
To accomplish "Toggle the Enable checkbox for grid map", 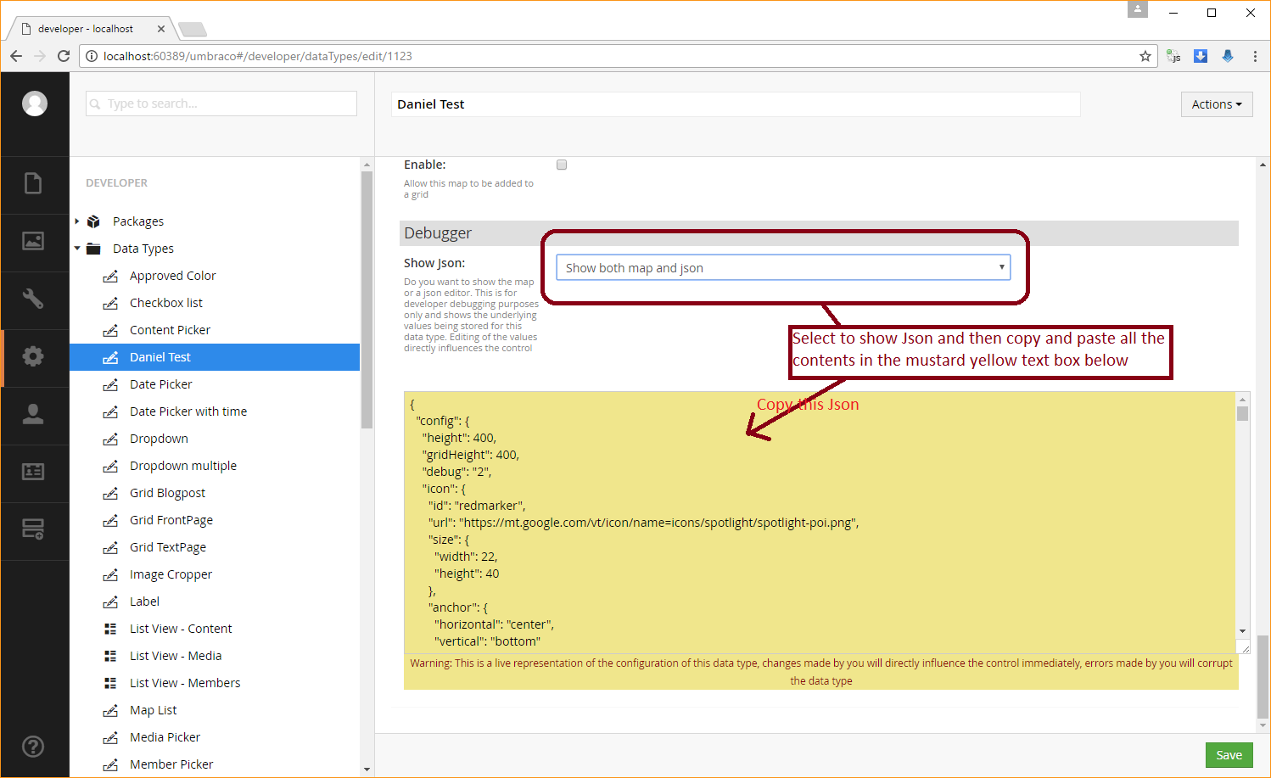I will (x=562, y=165).
